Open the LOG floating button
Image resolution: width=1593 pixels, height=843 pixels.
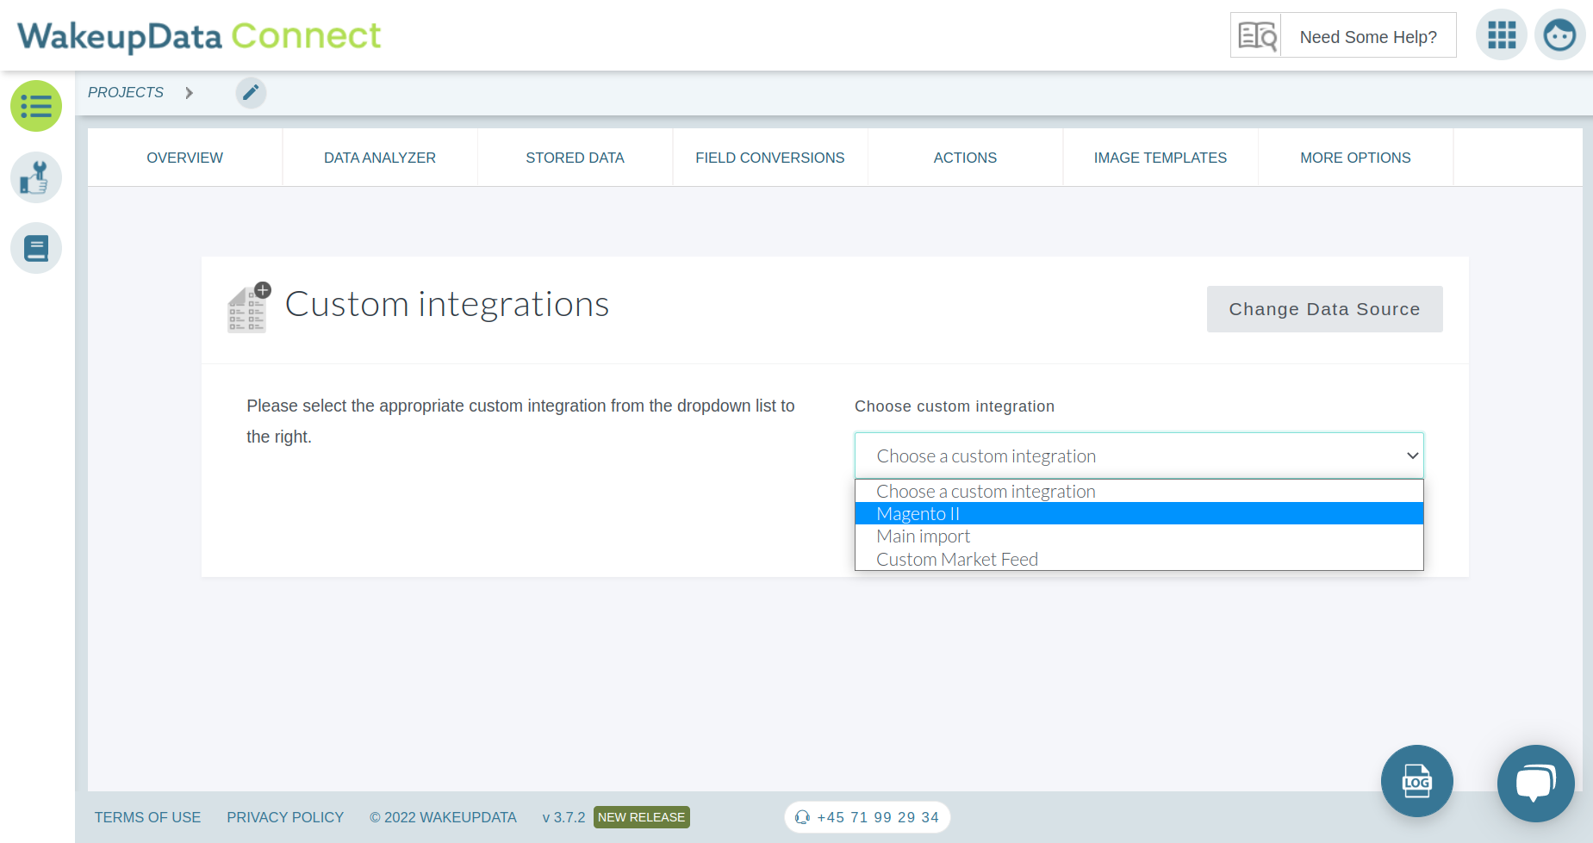1417,781
